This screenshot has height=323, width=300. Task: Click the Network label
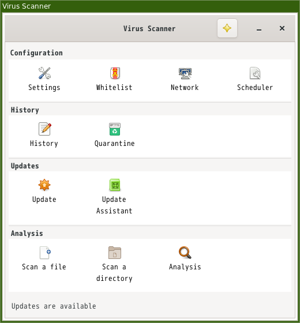point(185,87)
